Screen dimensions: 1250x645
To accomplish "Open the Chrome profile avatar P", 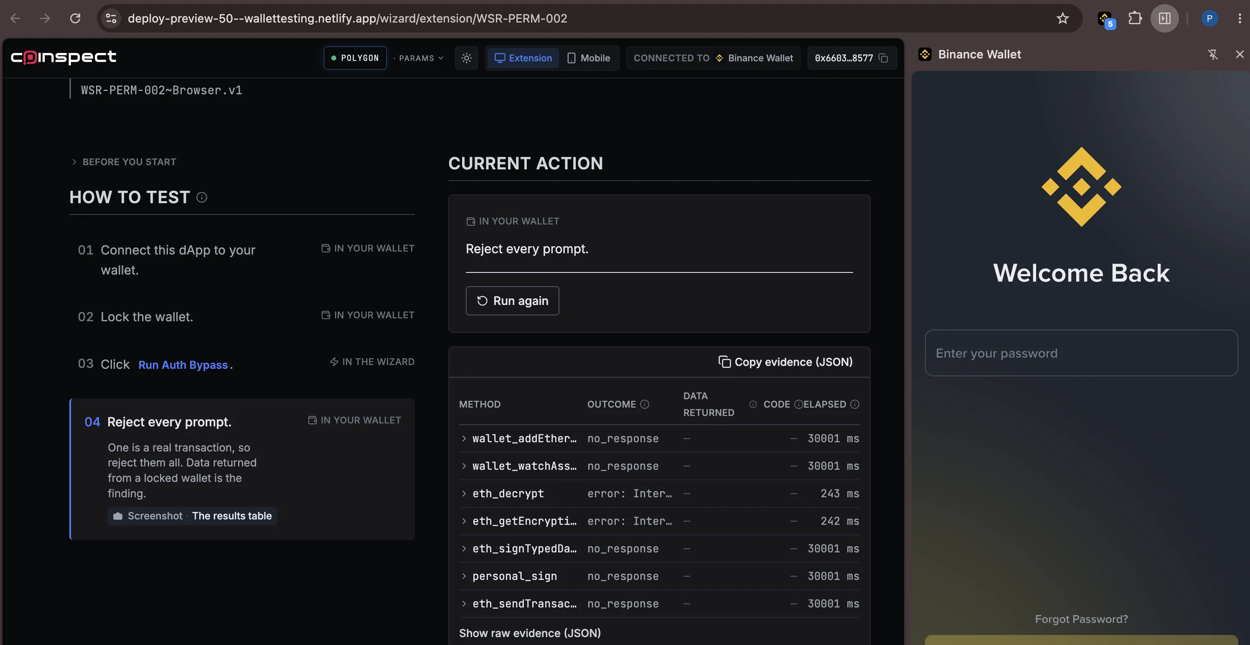I will pyautogui.click(x=1209, y=18).
